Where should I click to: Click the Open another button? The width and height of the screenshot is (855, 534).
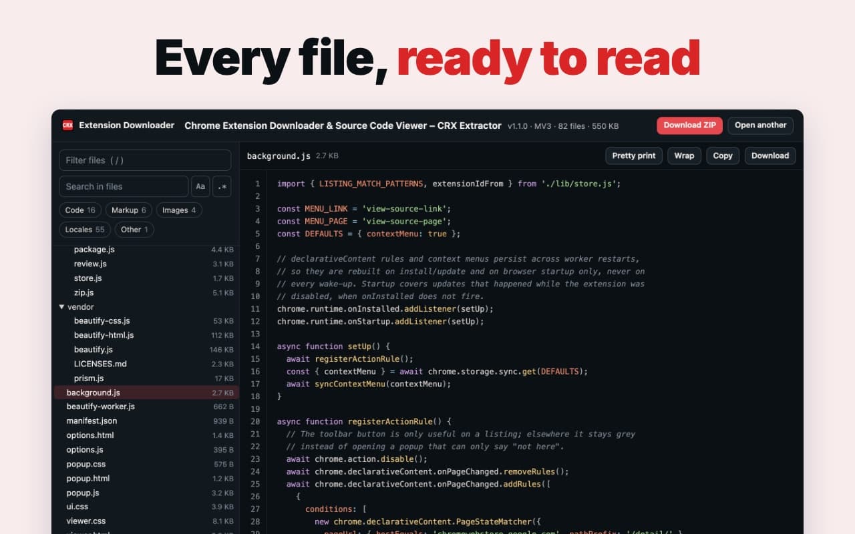tap(761, 125)
